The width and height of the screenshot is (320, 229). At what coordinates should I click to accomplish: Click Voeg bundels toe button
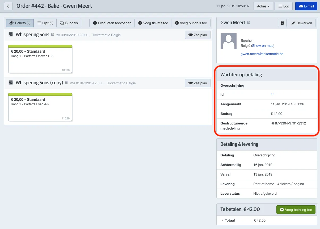pos(191,23)
